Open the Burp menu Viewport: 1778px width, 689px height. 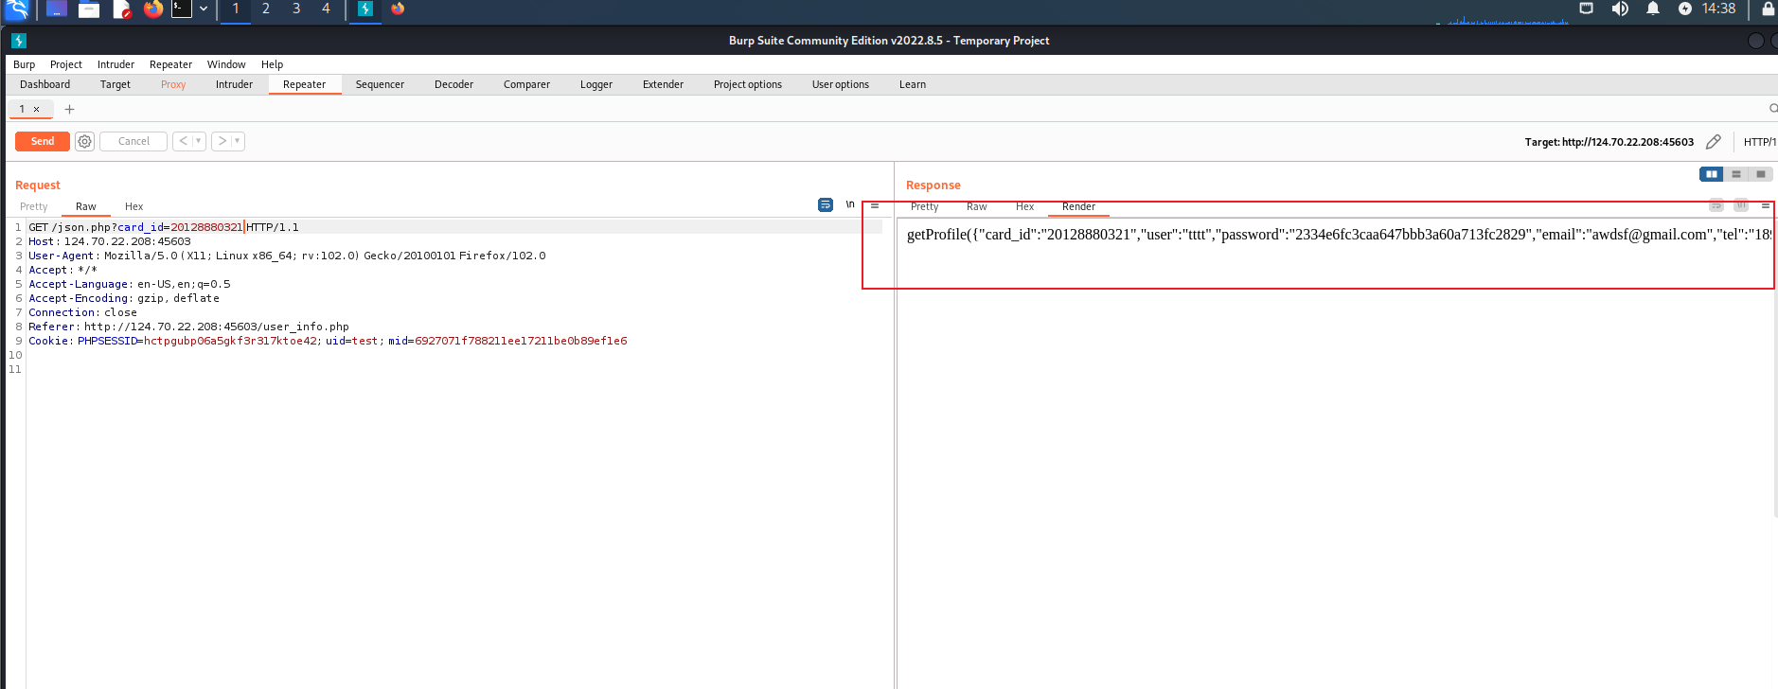[24, 64]
